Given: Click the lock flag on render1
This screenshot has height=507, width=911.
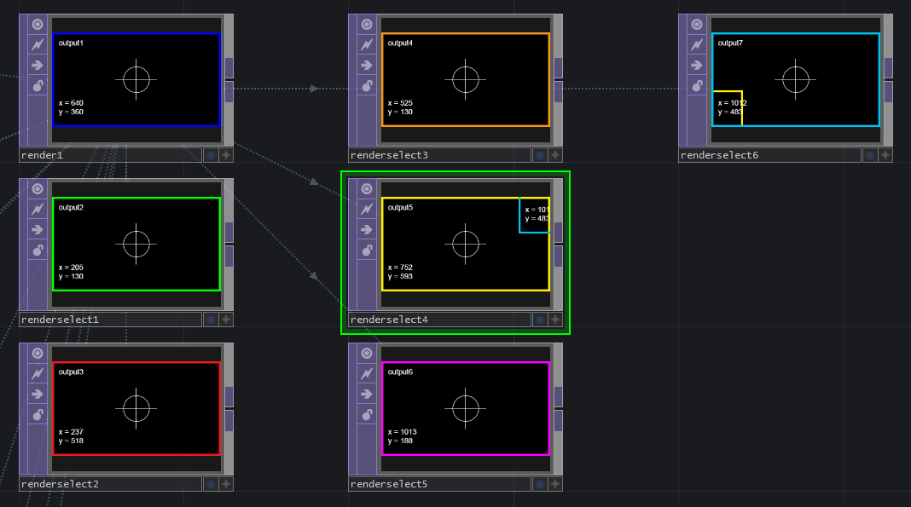Looking at the screenshot, I should point(38,85).
